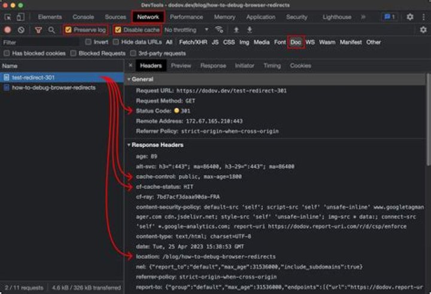Stop recording the network log

[8, 30]
